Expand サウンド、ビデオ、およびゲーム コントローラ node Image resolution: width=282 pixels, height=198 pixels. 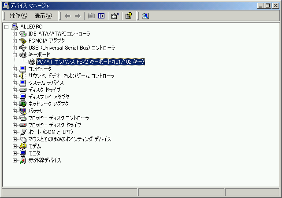pos(15,76)
